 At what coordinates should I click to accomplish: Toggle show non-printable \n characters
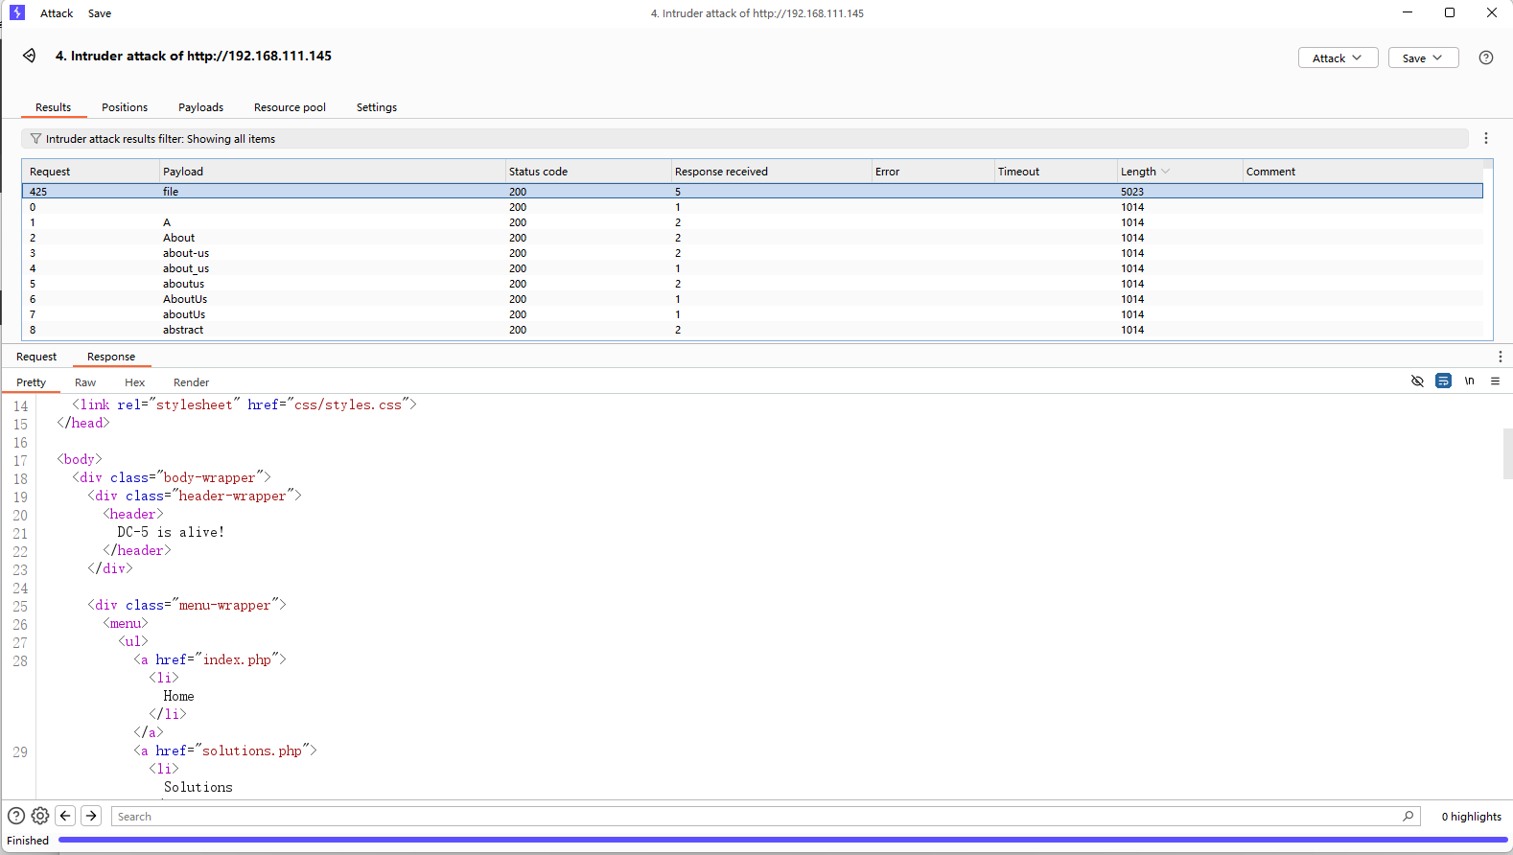point(1469,381)
